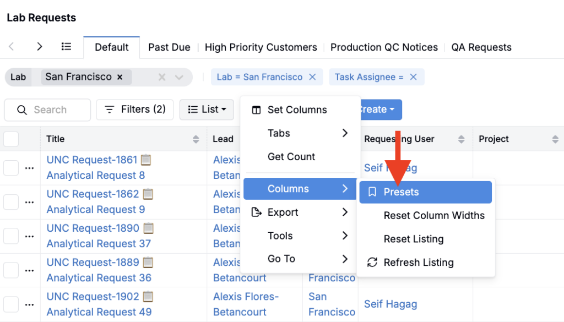
Task: Open row actions ellipsis for UNC Request-1862
Action: click(29, 202)
